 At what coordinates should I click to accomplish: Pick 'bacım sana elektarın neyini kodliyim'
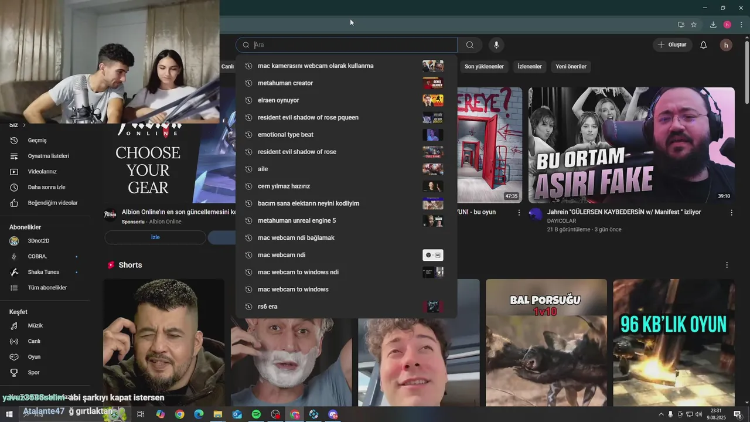pos(346,203)
